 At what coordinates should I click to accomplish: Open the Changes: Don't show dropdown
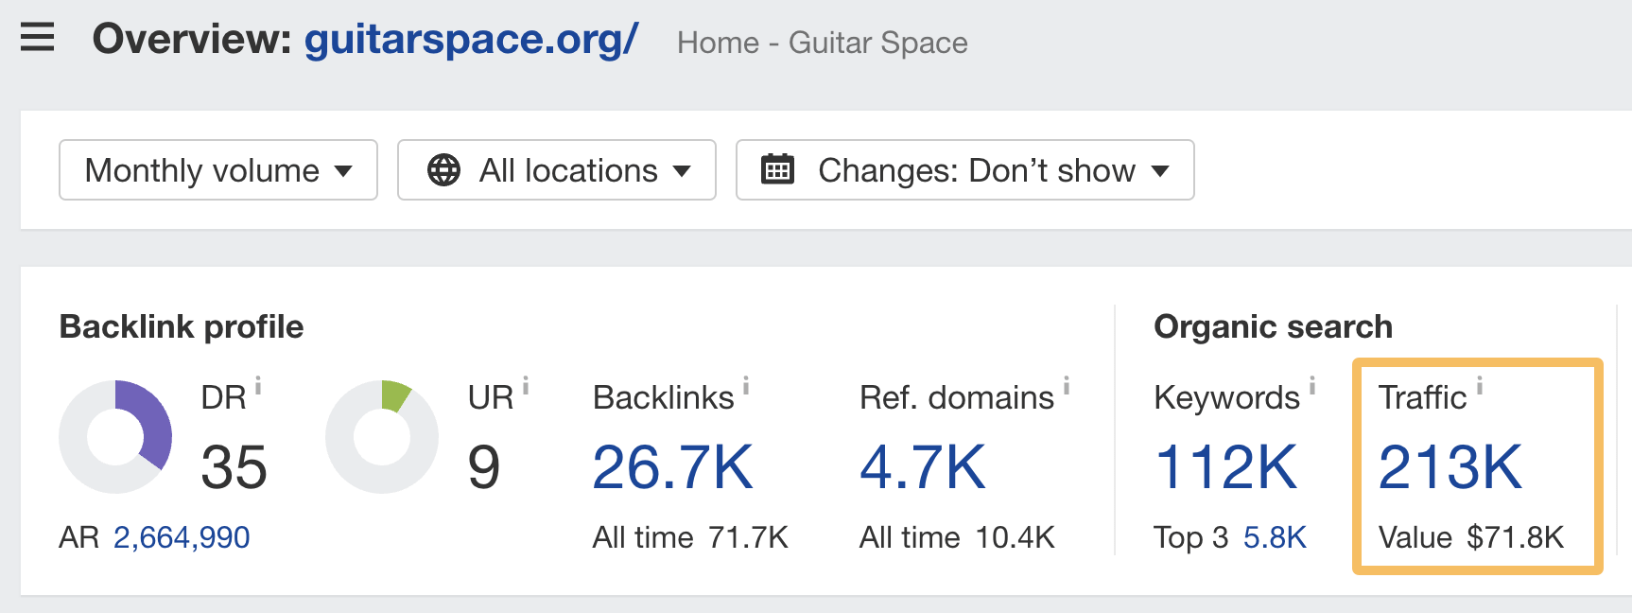(964, 170)
